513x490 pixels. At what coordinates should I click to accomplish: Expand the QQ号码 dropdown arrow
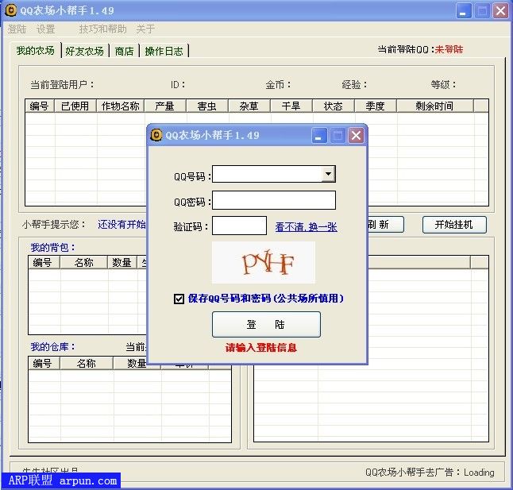coord(328,174)
